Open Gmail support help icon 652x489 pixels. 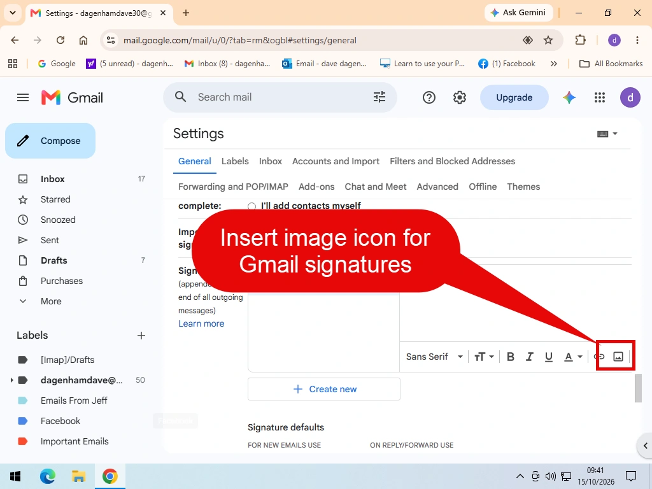(x=429, y=97)
